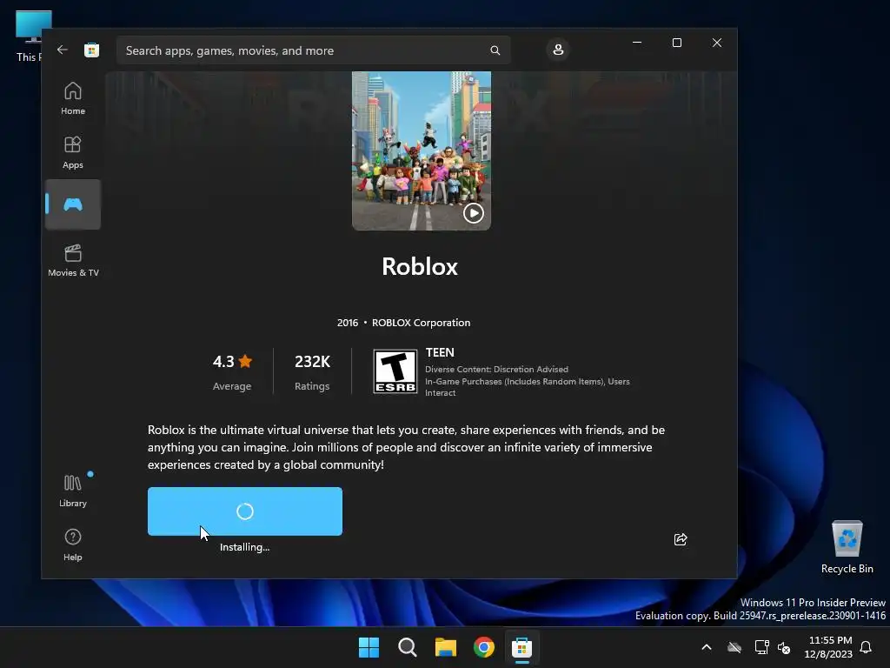Select the Recycle Bin desktop icon
The image size is (890, 668).
tap(847, 547)
